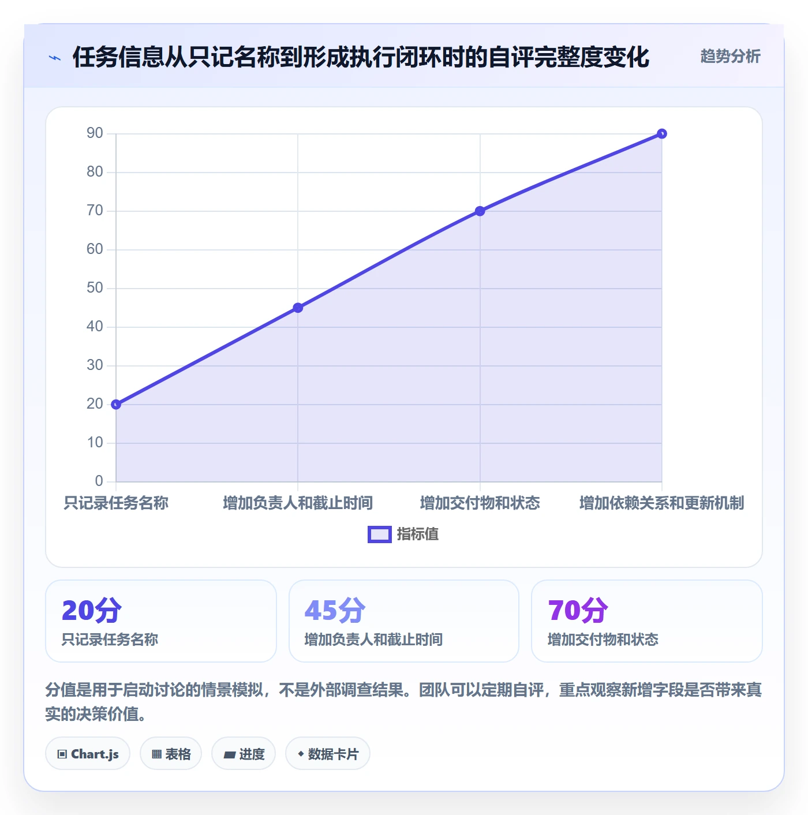Click the x-axis label 增加负责人和截止时间
The height and width of the screenshot is (815, 808).
point(298,503)
